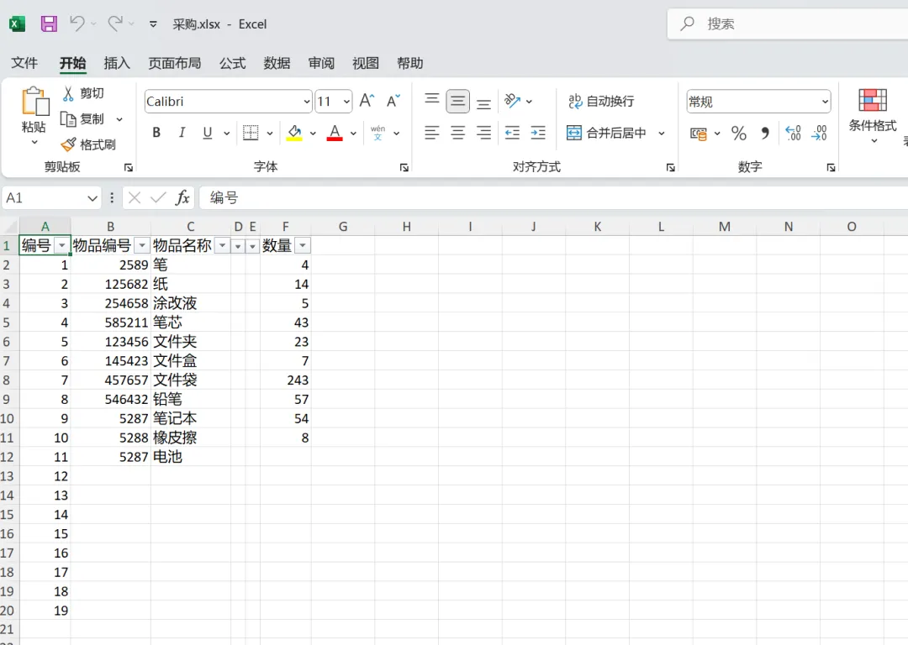The image size is (908, 645).
Task: Align text left
Action: tap(432, 133)
